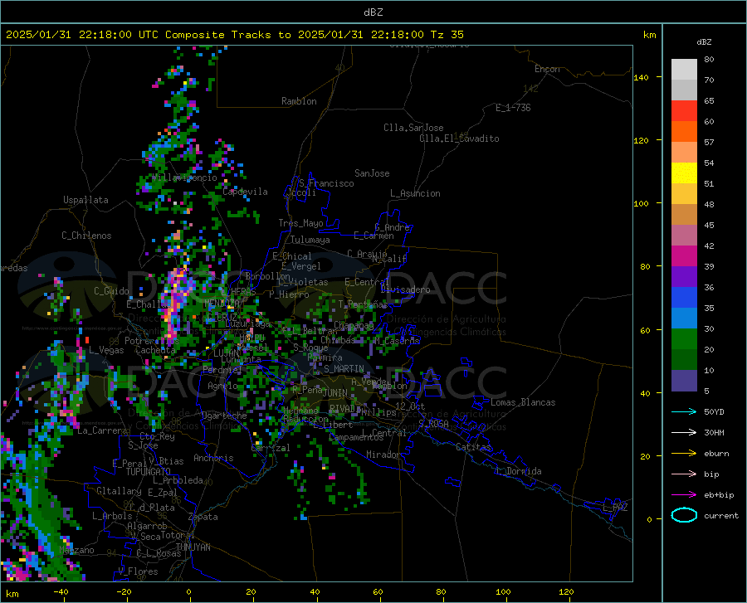The height and width of the screenshot is (603, 747).
Task: Click the C_Chilenos map label
Action: pyautogui.click(x=86, y=236)
